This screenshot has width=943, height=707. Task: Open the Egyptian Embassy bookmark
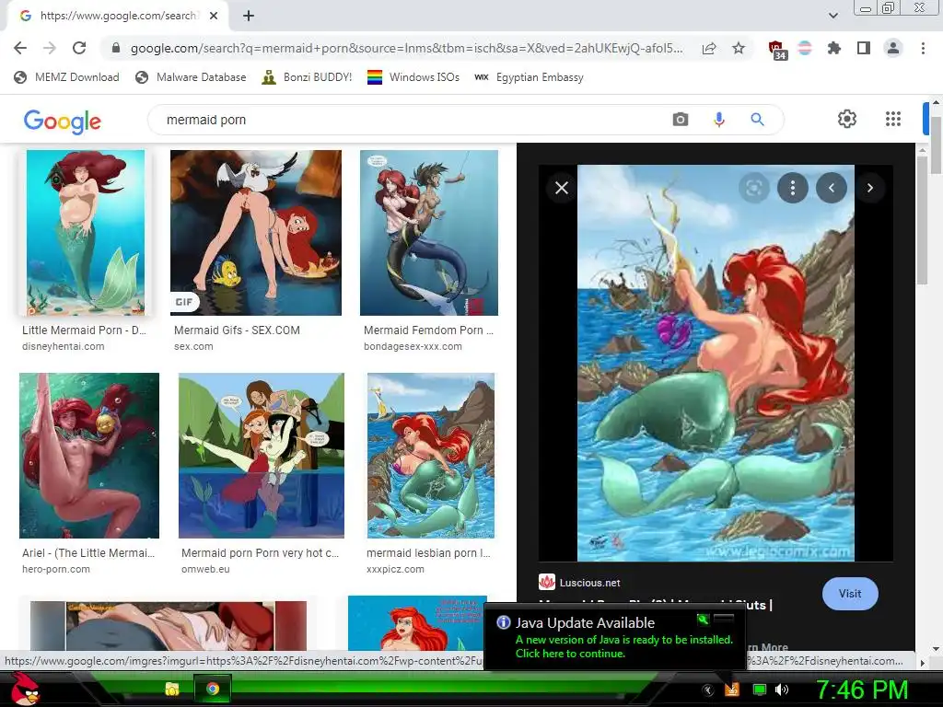pos(529,77)
